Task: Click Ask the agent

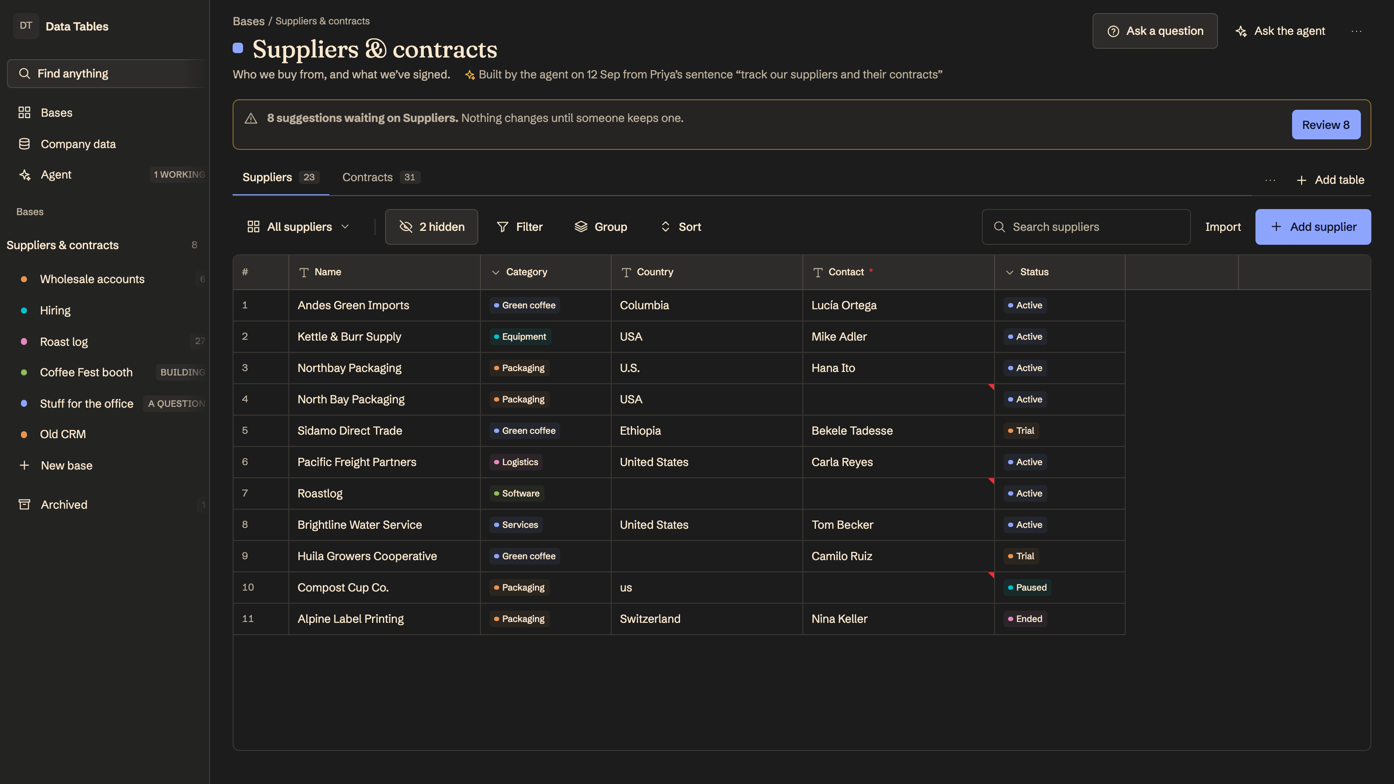Action: coord(1280,31)
